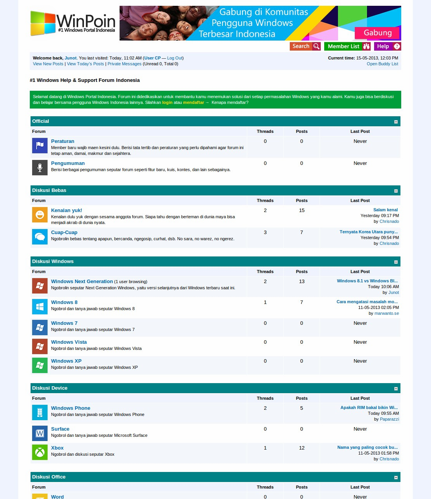Click the Windows 8 forum icon

40,307
